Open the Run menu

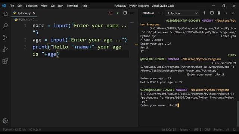[60, 6]
